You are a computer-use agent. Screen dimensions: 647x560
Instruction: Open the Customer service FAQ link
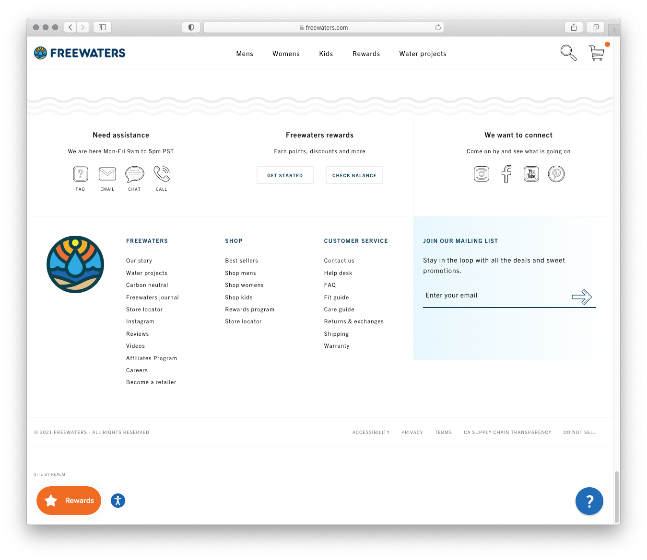[330, 285]
